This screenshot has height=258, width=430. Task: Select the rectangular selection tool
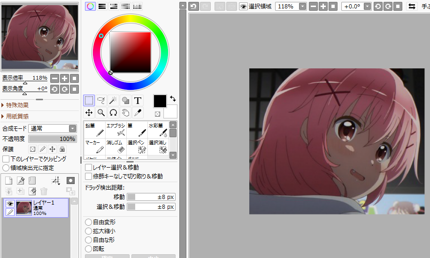point(89,100)
